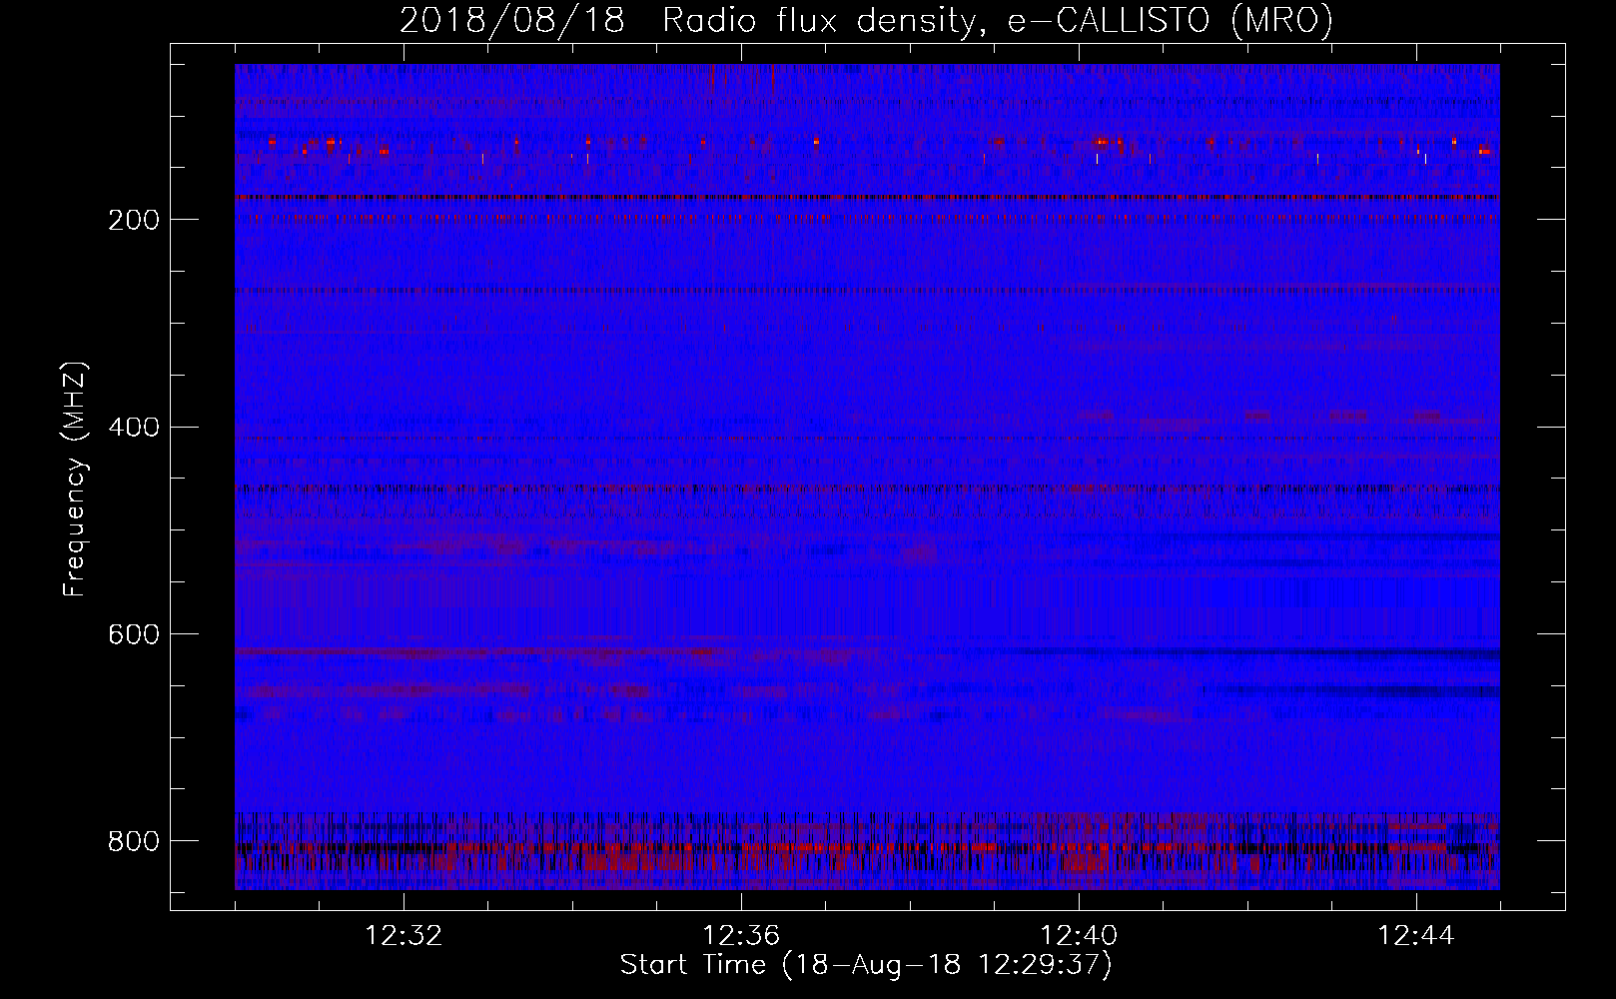Viewport: 1616px width, 999px height.
Task: Click the 'Start Time (18-Aug-18 12:29:37)' axis title
Action: point(866,965)
